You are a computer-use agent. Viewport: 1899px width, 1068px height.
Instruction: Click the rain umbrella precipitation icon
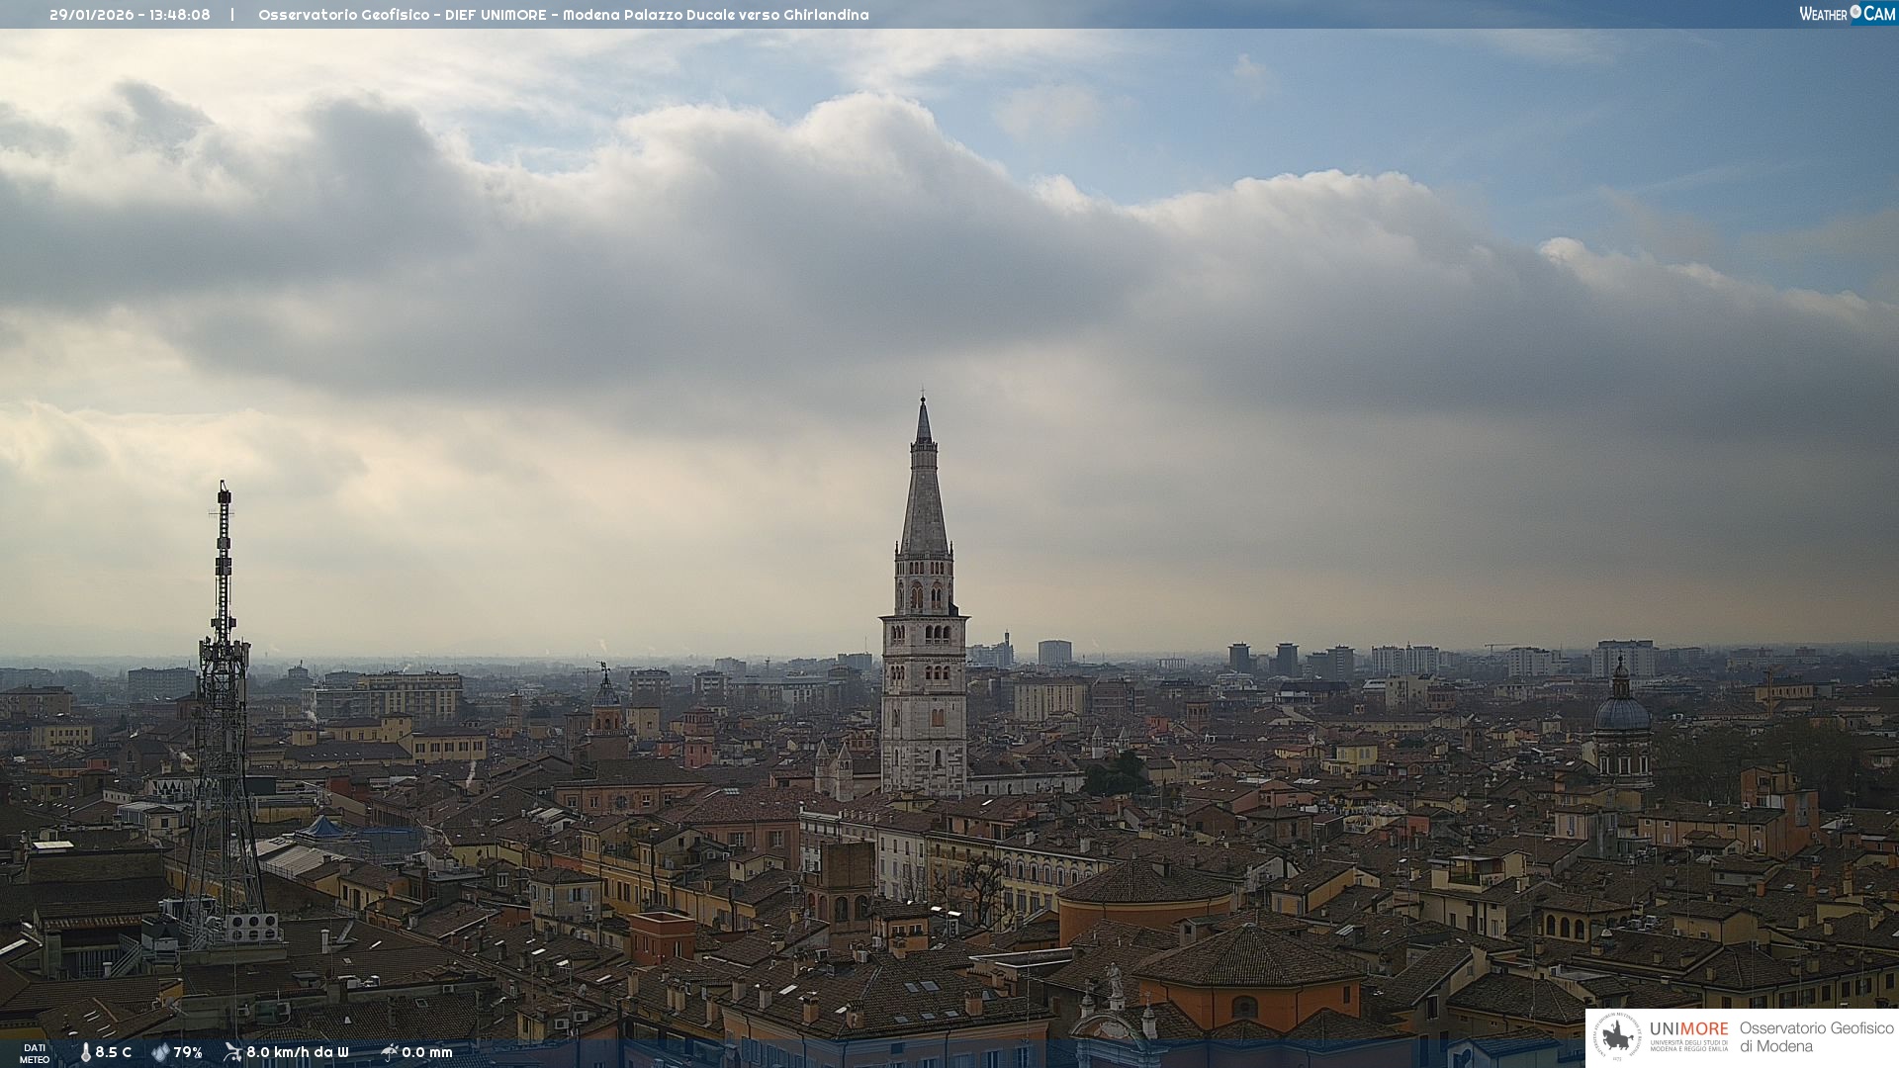point(389,1052)
